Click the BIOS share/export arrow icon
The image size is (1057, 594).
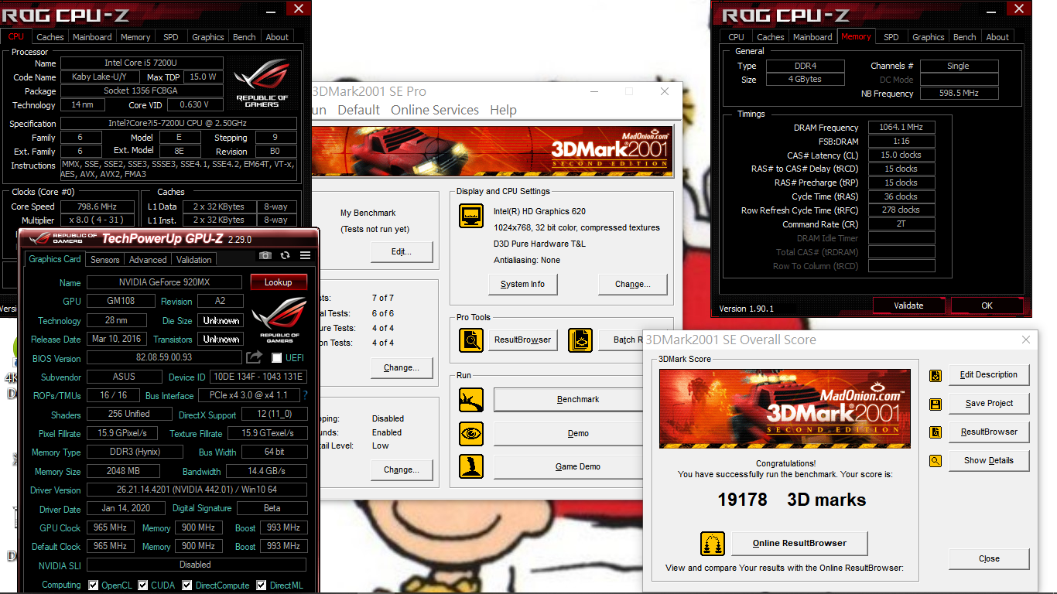pos(255,357)
